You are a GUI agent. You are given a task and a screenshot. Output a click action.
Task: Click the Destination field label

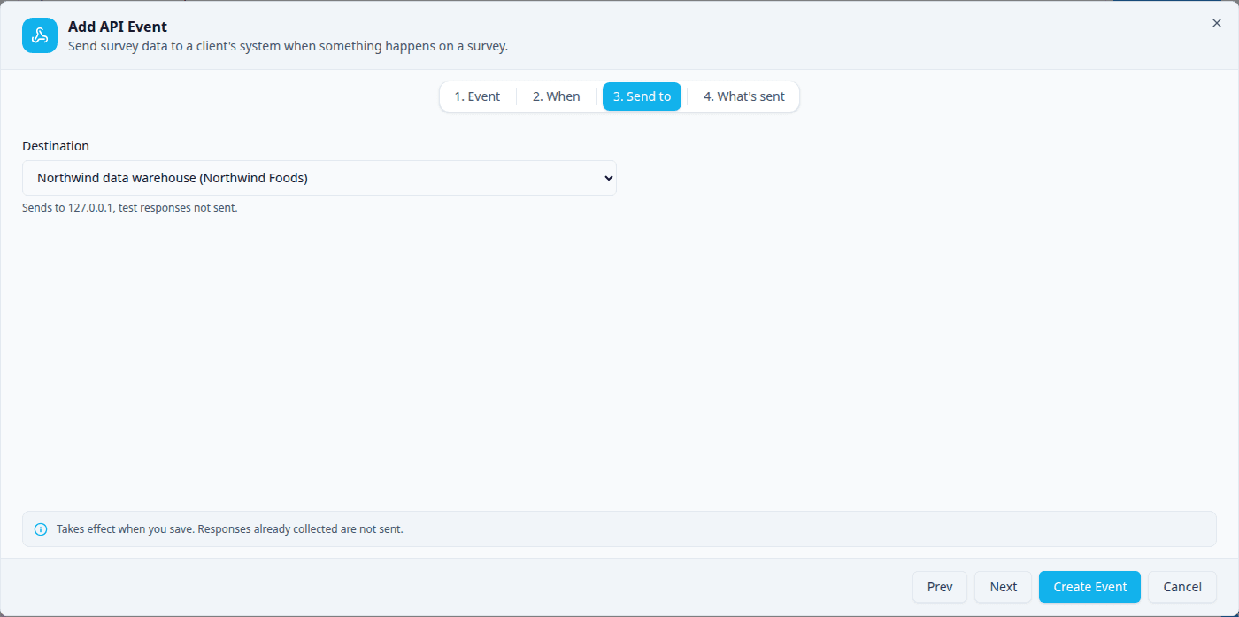(x=56, y=146)
